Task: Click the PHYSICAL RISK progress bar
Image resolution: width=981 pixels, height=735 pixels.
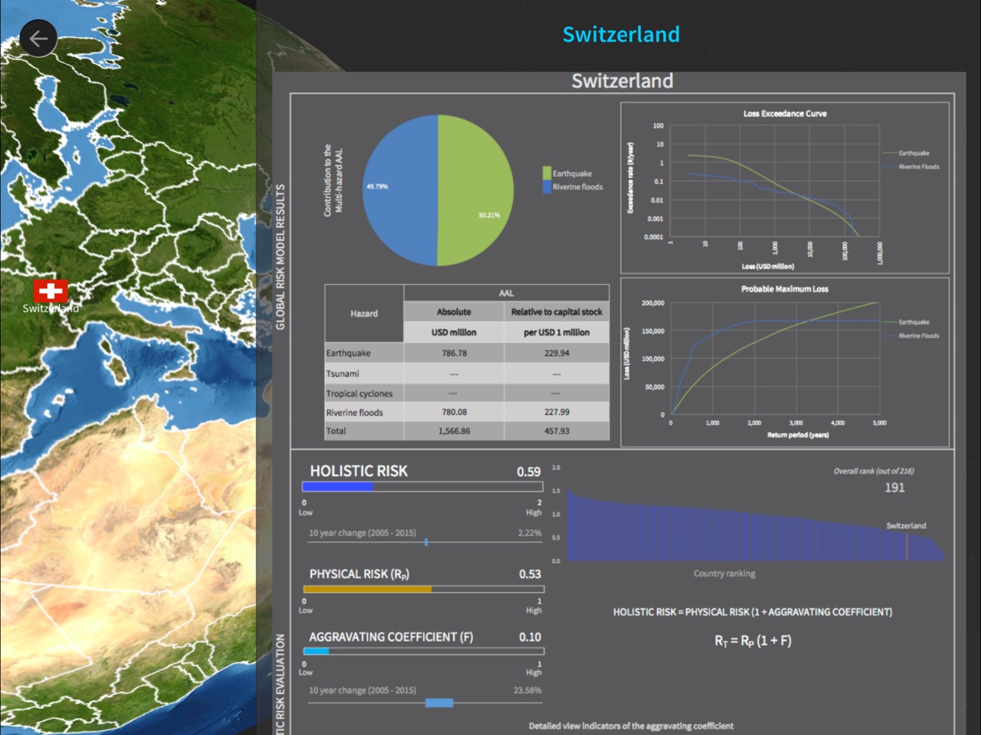Action: pos(424,589)
